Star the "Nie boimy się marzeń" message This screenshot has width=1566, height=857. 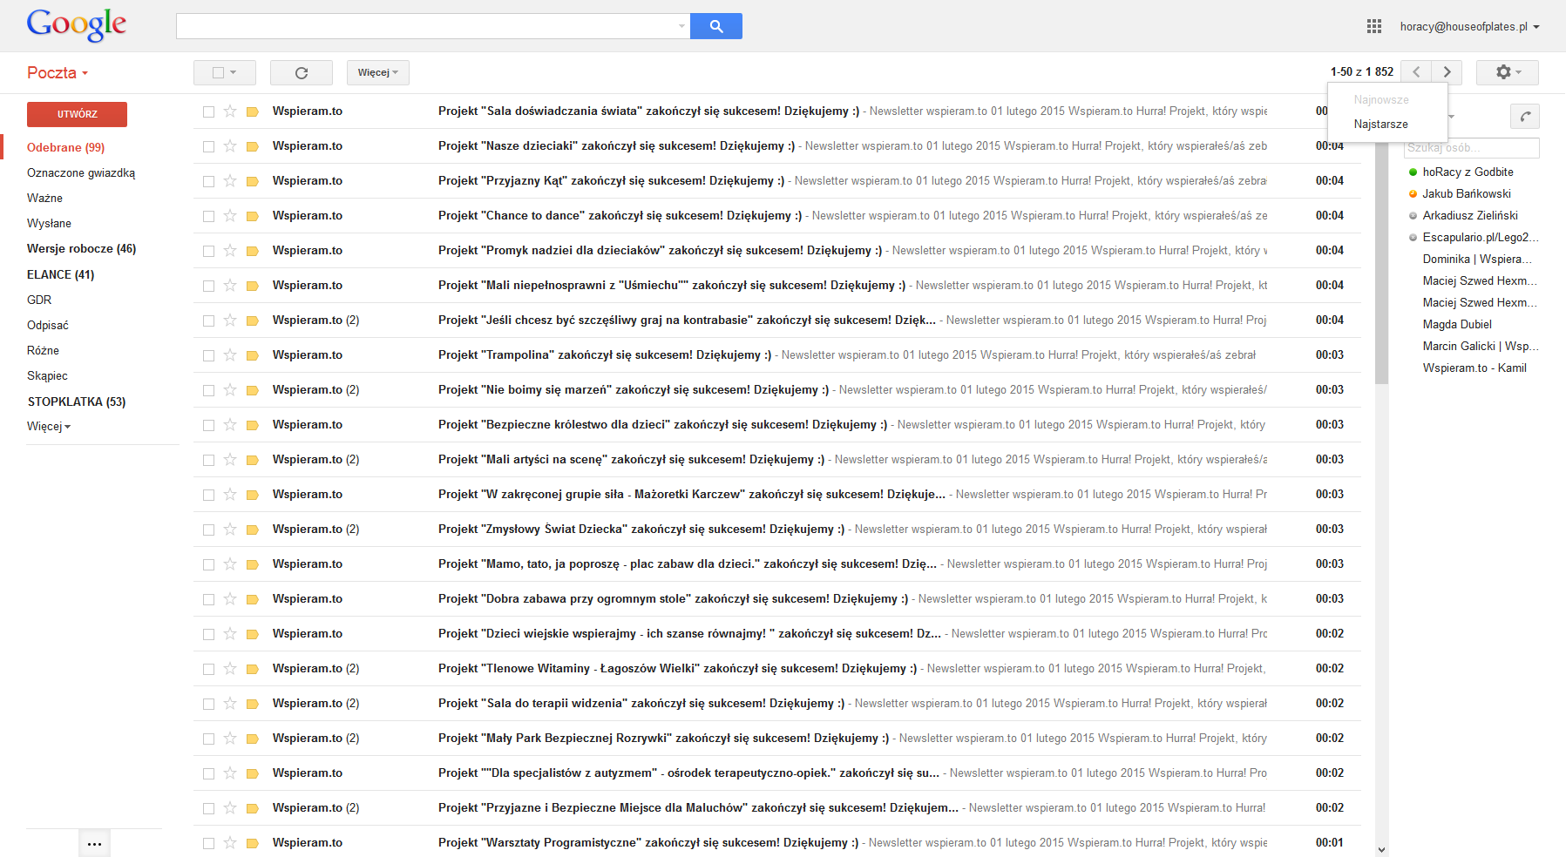pyautogui.click(x=230, y=389)
